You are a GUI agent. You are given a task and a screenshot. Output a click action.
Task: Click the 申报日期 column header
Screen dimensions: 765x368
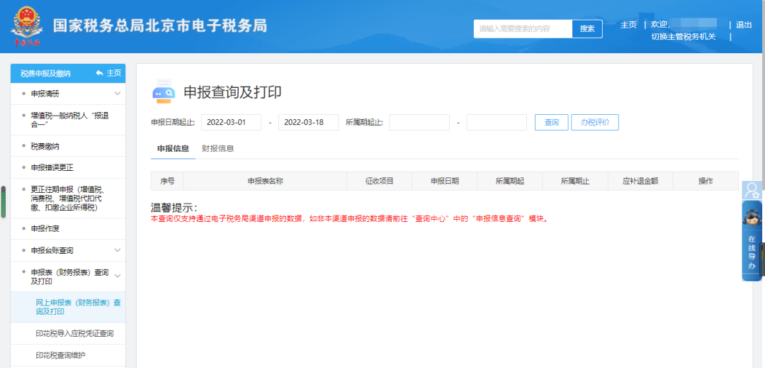[x=444, y=181]
